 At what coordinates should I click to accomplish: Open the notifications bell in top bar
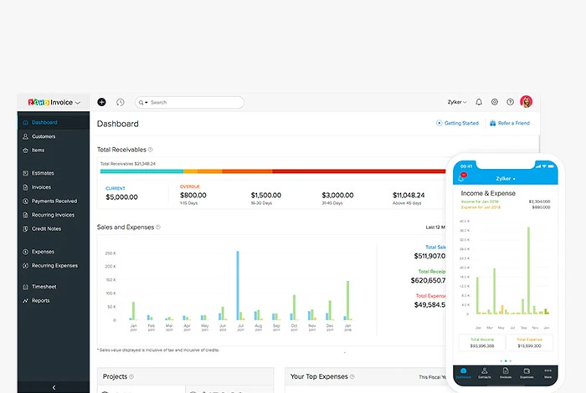tap(479, 102)
